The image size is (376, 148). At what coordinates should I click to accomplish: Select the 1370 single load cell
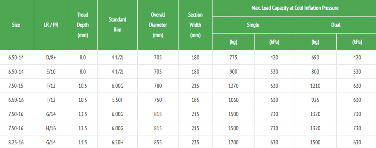(233, 86)
